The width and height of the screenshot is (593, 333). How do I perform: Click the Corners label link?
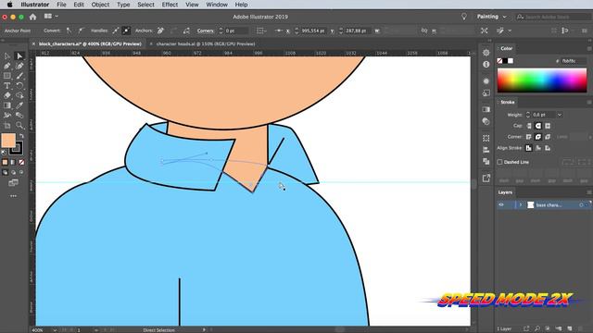[206, 31]
